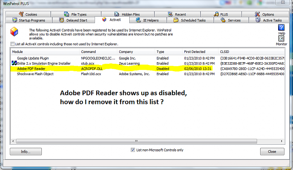Image resolution: width=293 pixels, height=170 pixels.
Task: Select the Google Update Plugin row
Action: 148,58
